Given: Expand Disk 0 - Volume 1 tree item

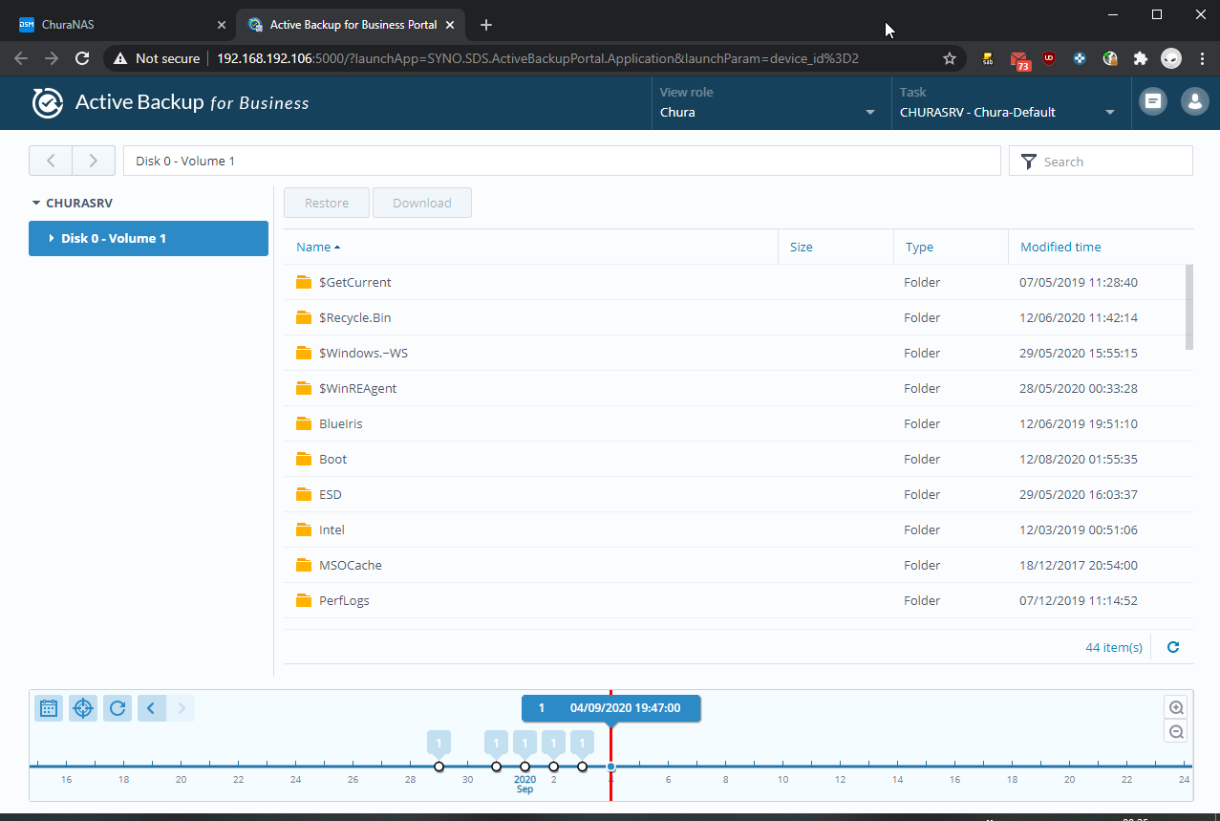Looking at the screenshot, I should (52, 239).
